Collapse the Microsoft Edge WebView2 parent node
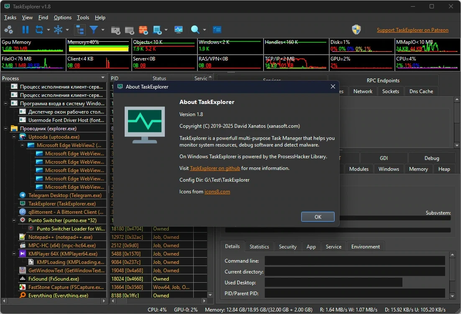This screenshot has width=461, height=314. pyautogui.click(x=22, y=145)
